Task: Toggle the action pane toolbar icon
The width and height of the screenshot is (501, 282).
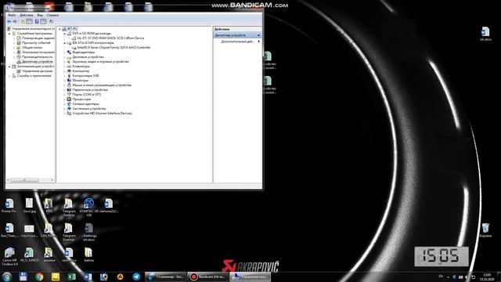Action: pyautogui.click(x=43, y=21)
